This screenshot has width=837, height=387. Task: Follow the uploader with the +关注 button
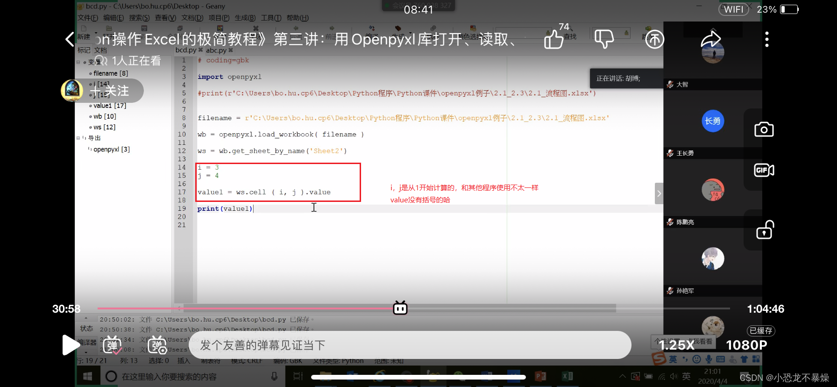point(109,91)
